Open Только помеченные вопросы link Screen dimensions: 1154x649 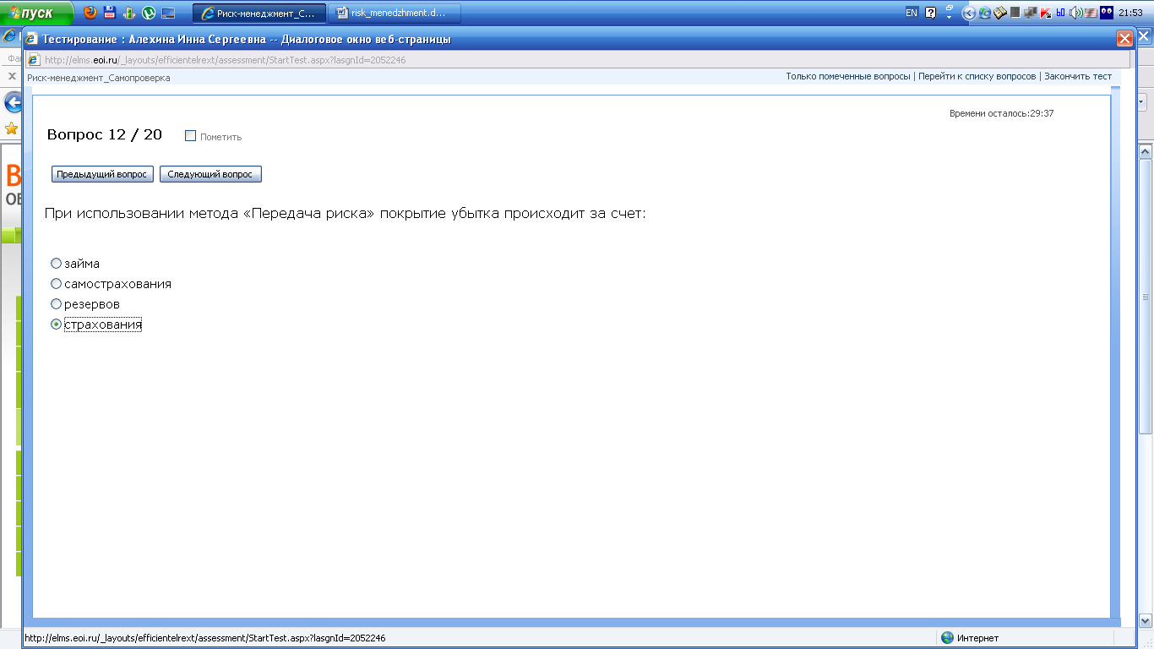pyautogui.click(x=848, y=76)
